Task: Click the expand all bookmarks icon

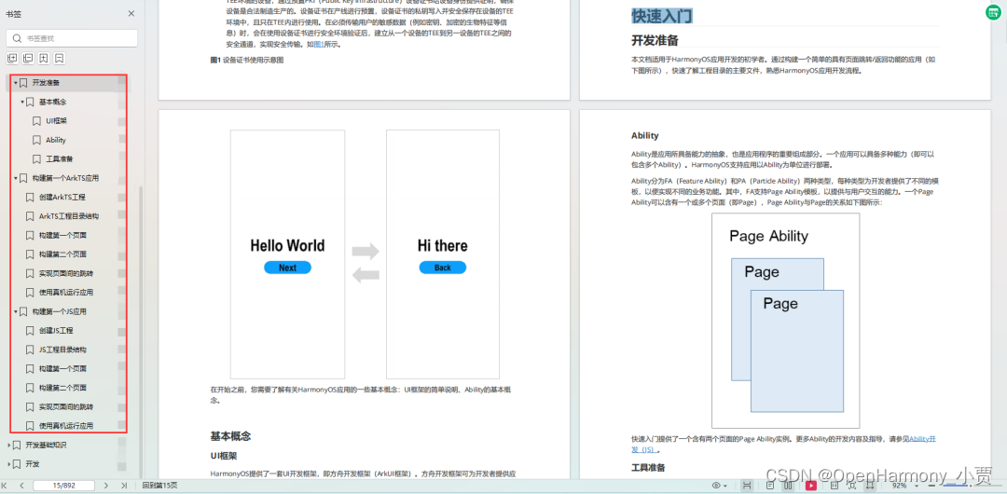Action: click(12, 59)
